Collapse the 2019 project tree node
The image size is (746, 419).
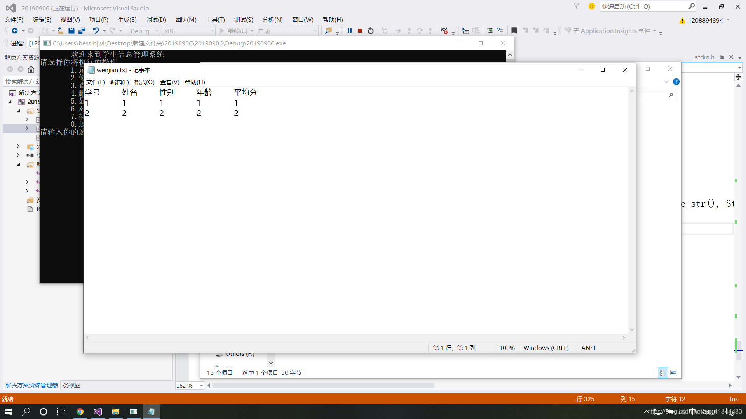pyautogui.click(x=10, y=102)
